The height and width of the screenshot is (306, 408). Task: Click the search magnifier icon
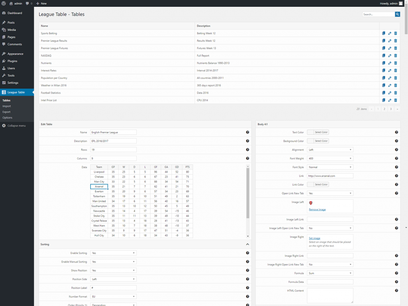click(x=397, y=14)
